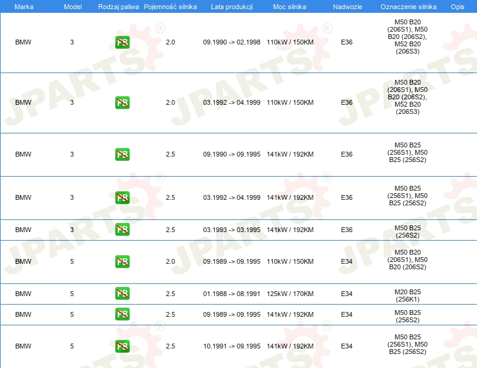477x368 pixels.
Task: Click the petrol icon in the 03.1993–03.1995 row
Action: tap(122, 230)
